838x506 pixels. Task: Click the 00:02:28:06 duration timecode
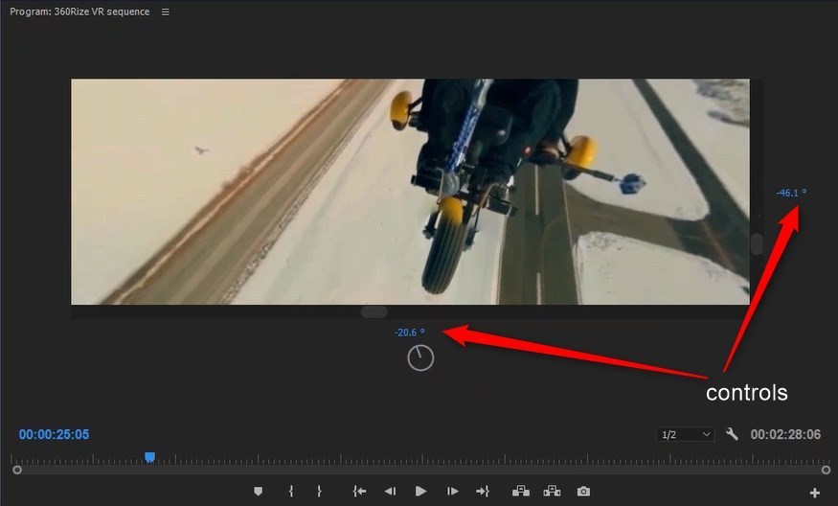tap(785, 434)
